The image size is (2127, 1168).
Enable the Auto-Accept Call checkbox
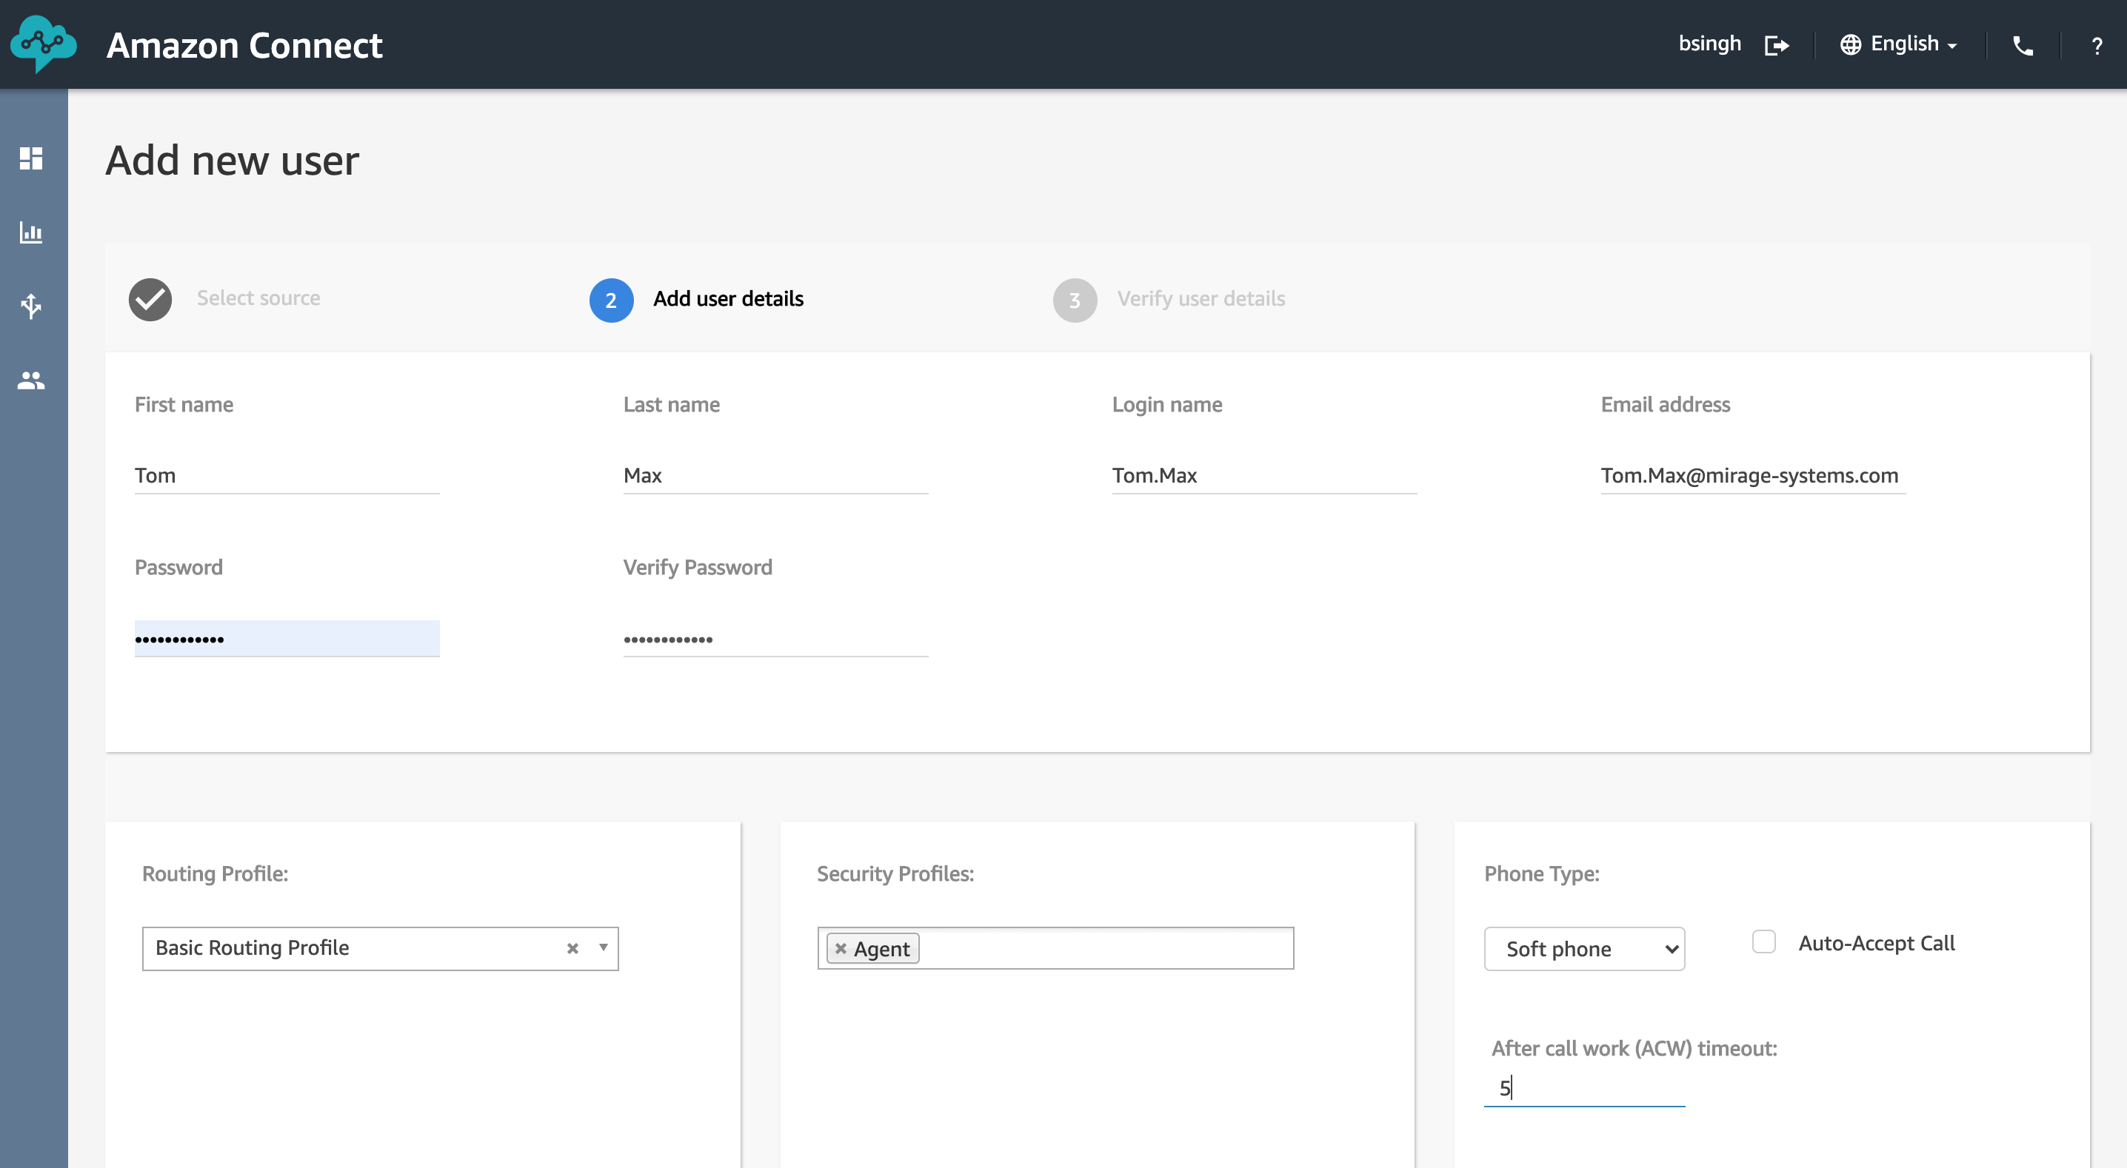tap(1763, 942)
